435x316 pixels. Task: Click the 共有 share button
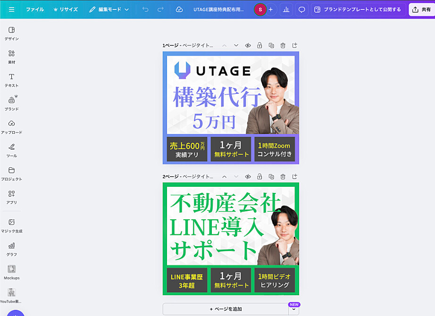click(x=422, y=9)
